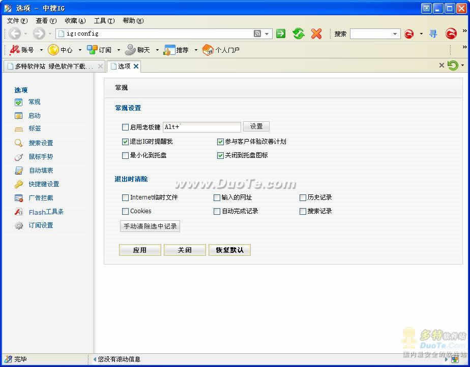Open the search box dropdown arrow
This screenshot has height=367, width=470.
[x=395, y=34]
